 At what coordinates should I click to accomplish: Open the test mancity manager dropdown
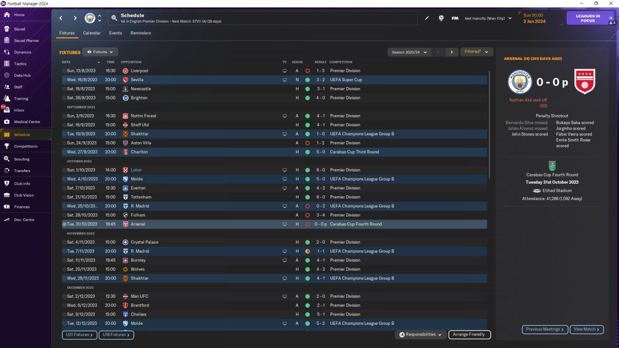[x=488, y=18]
